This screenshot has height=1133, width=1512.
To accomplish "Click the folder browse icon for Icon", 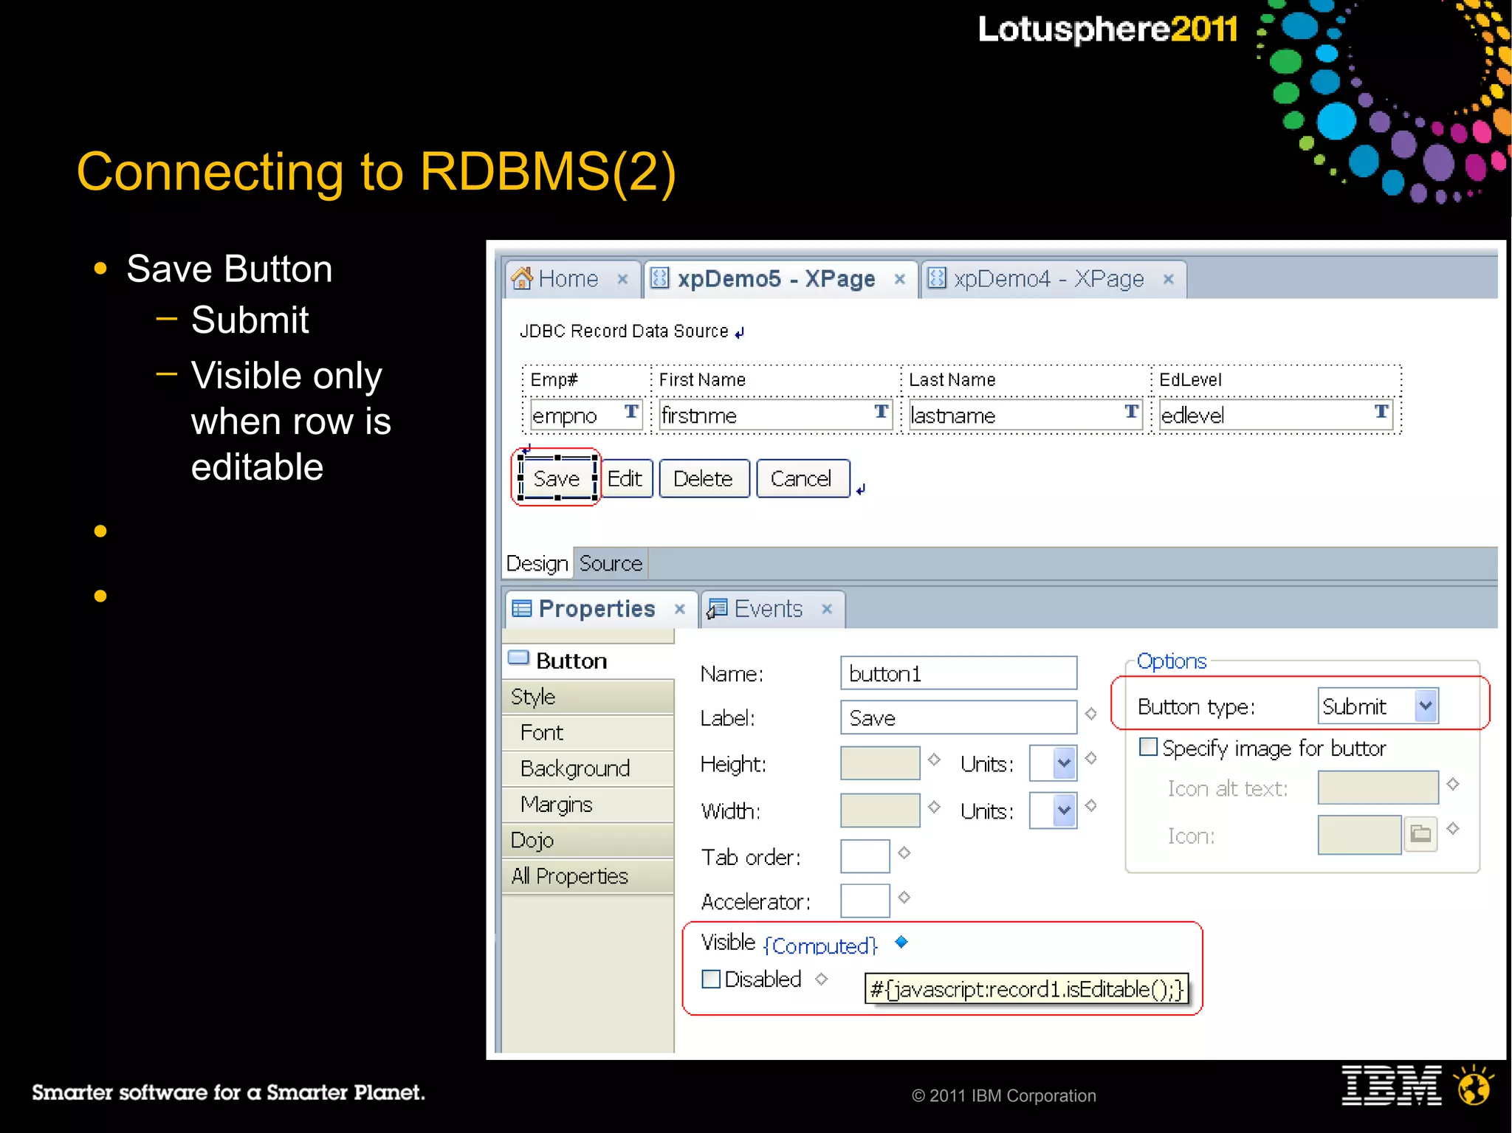I will point(1420,835).
